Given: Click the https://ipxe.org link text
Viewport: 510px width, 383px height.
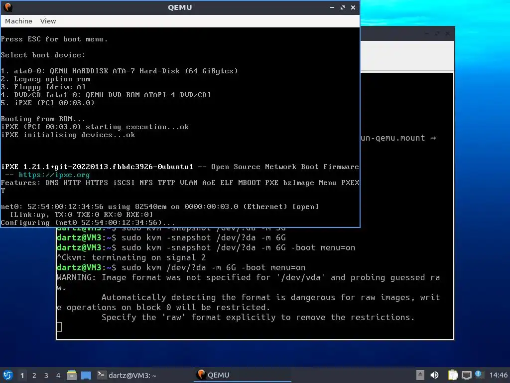Looking at the screenshot, I should [54, 175].
